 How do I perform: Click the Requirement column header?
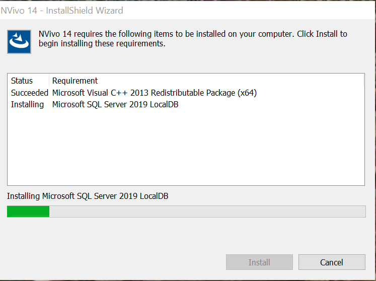tap(75, 81)
